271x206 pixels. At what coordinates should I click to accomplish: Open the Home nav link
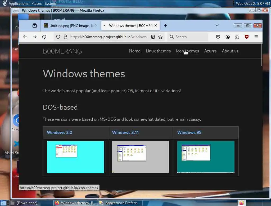[x=135, y=51]
